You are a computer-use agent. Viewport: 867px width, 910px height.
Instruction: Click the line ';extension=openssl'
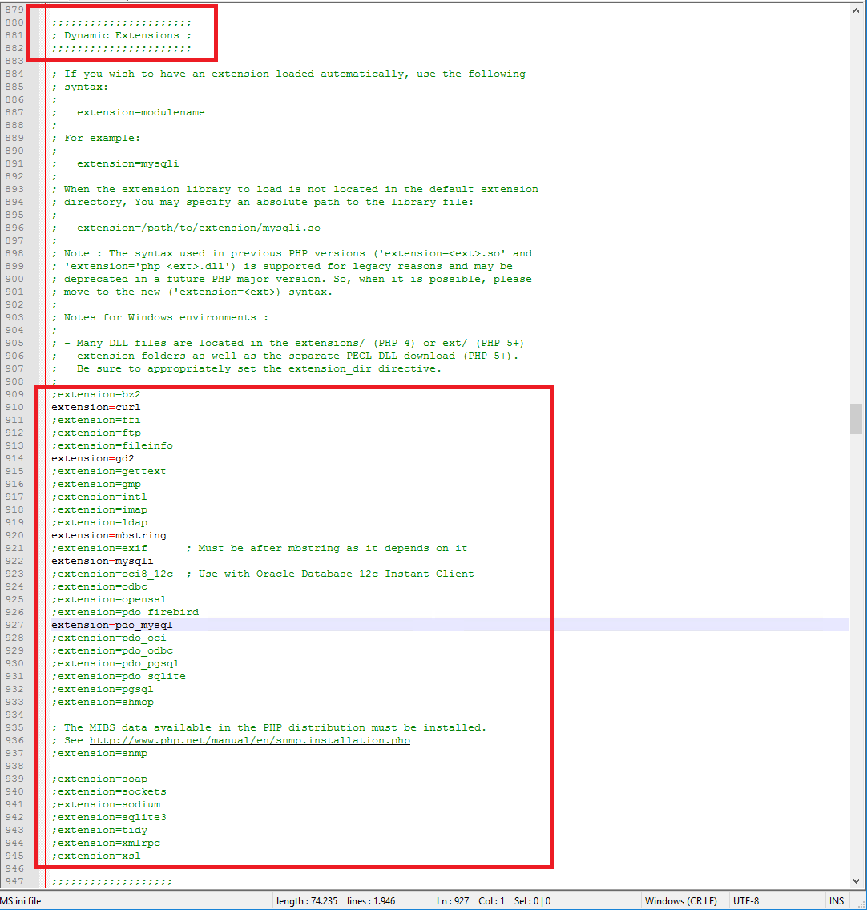[x=109, y=599]
